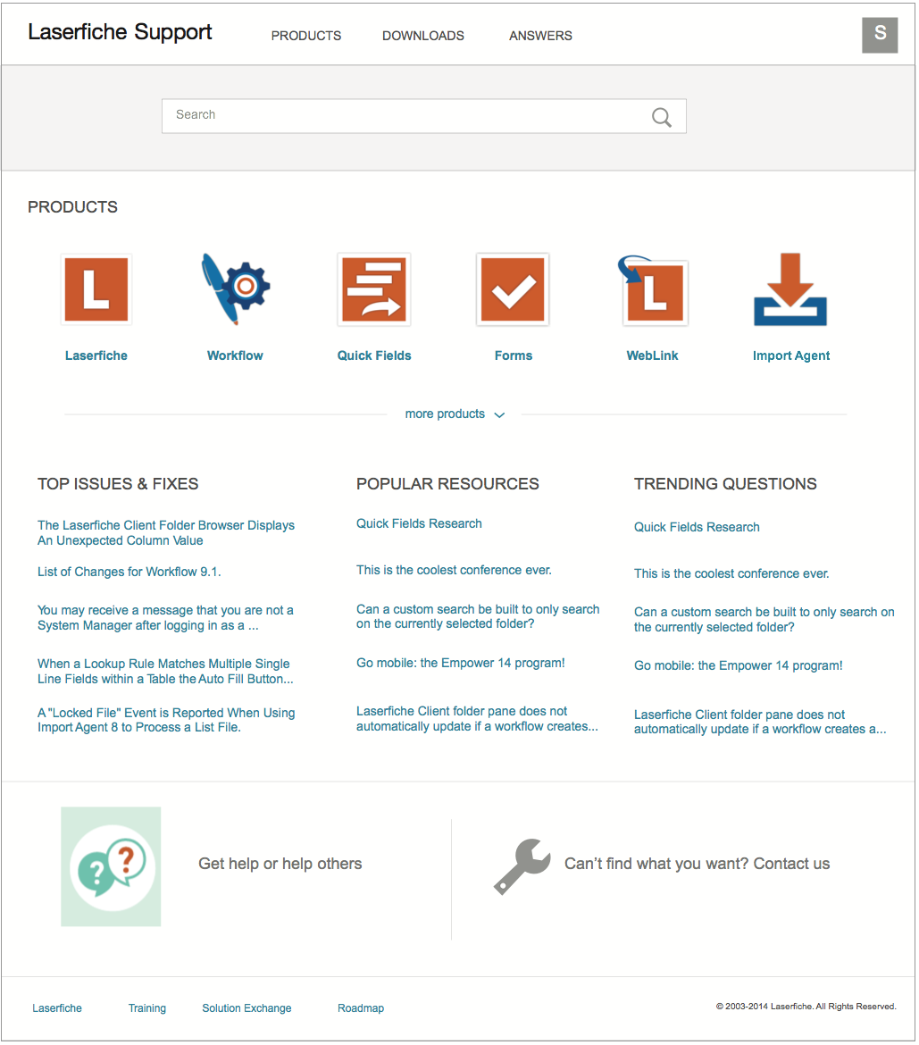The image size is (919, 1045).
Task: Choose the Forms checkmark icon
Action: point(513,289)
